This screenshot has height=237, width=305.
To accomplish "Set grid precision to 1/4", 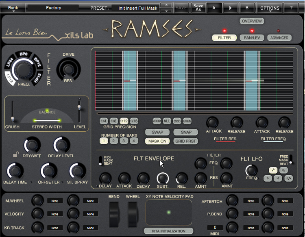I will tap(103, 121).
